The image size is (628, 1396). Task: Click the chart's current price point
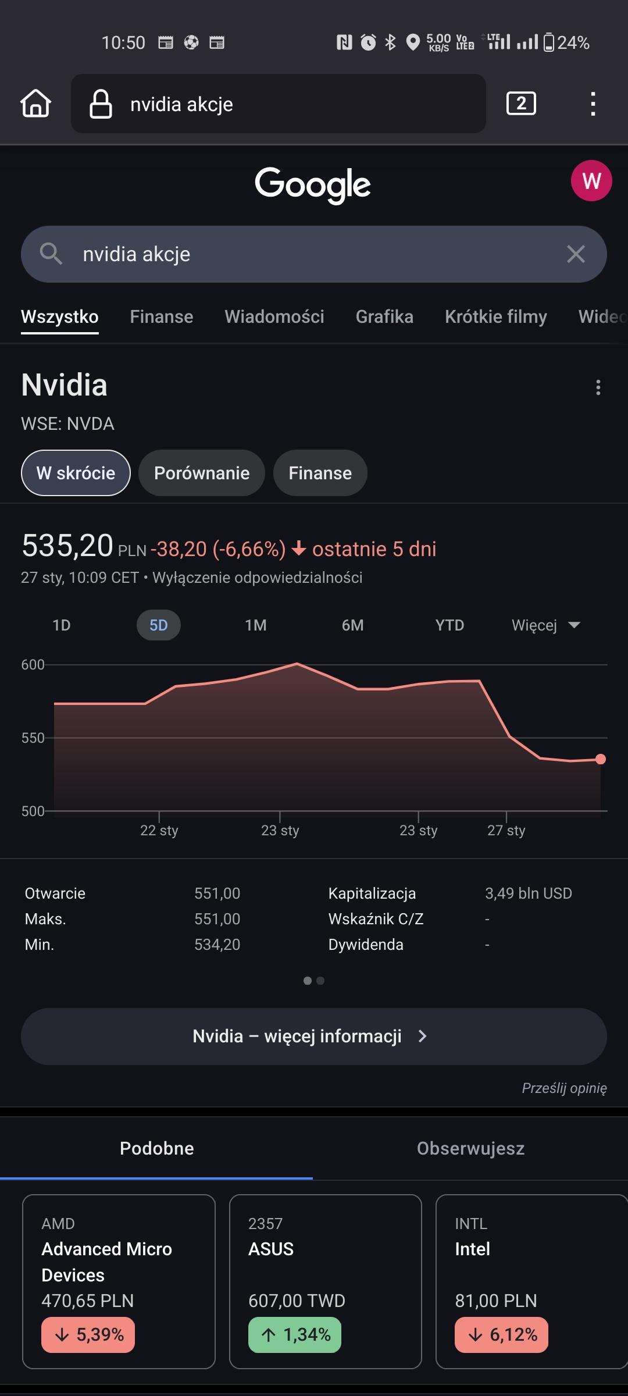coord(601,759)
